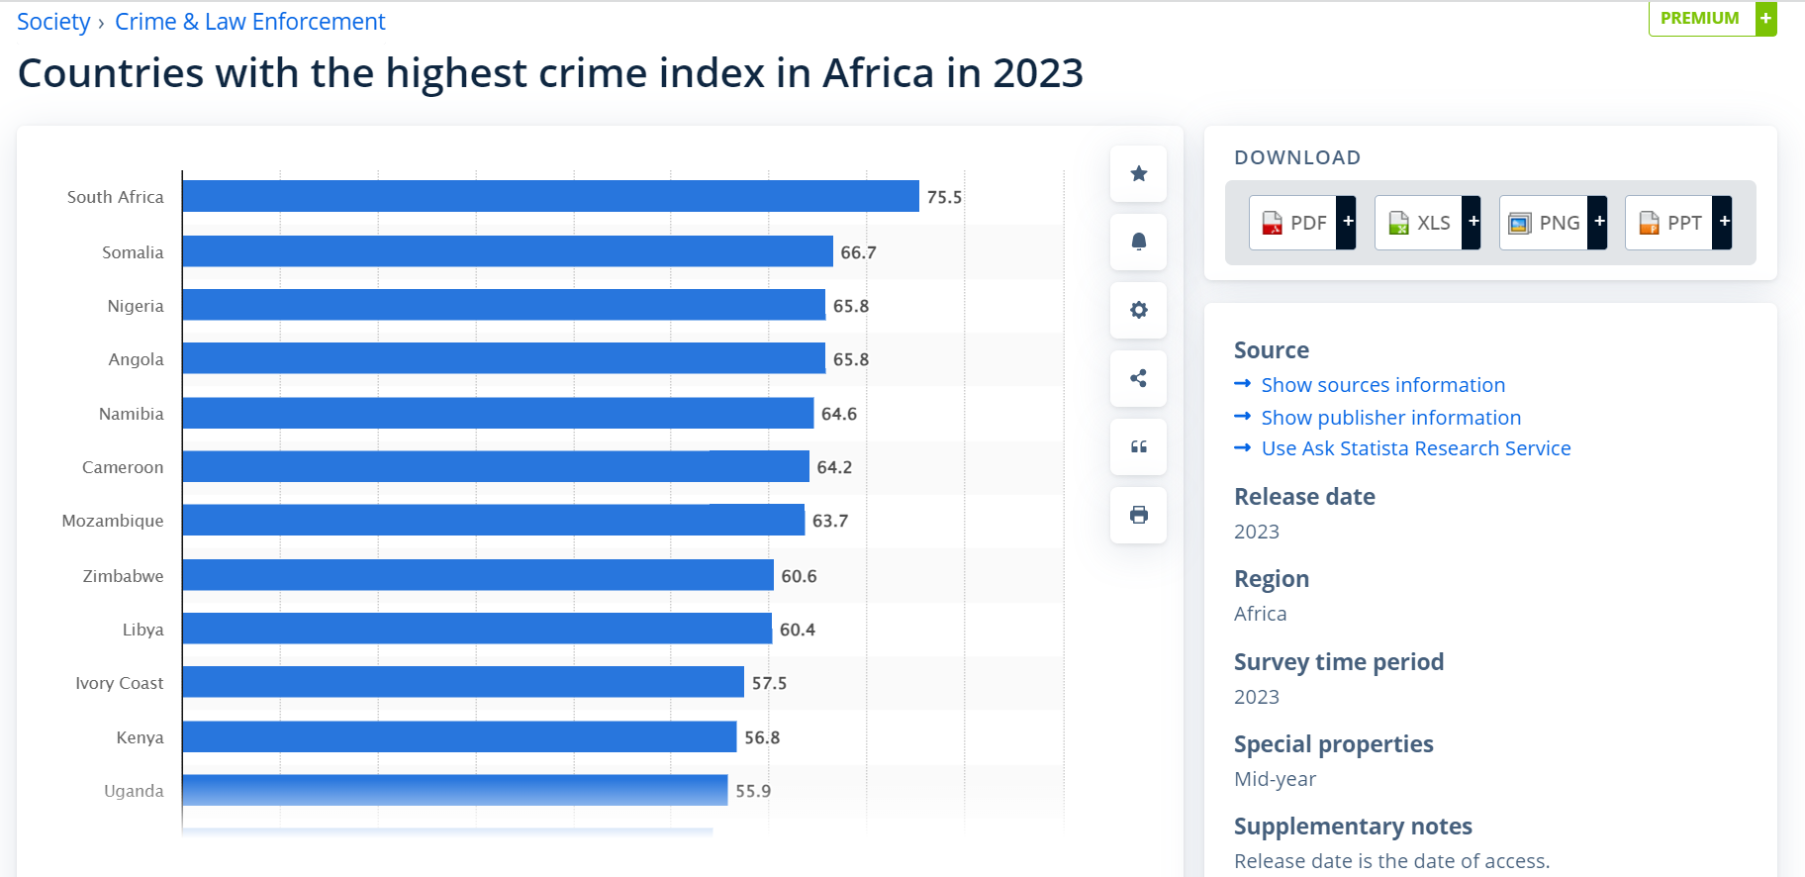The height and width of the screenshot is (877, 1805).
Task: Open chart settings gear icon
Action: (1138, 310)
